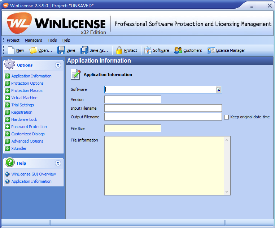Screen dimensions: 275x228
Task: Click inside the Input Filename field
Action: tap(163, 108)
